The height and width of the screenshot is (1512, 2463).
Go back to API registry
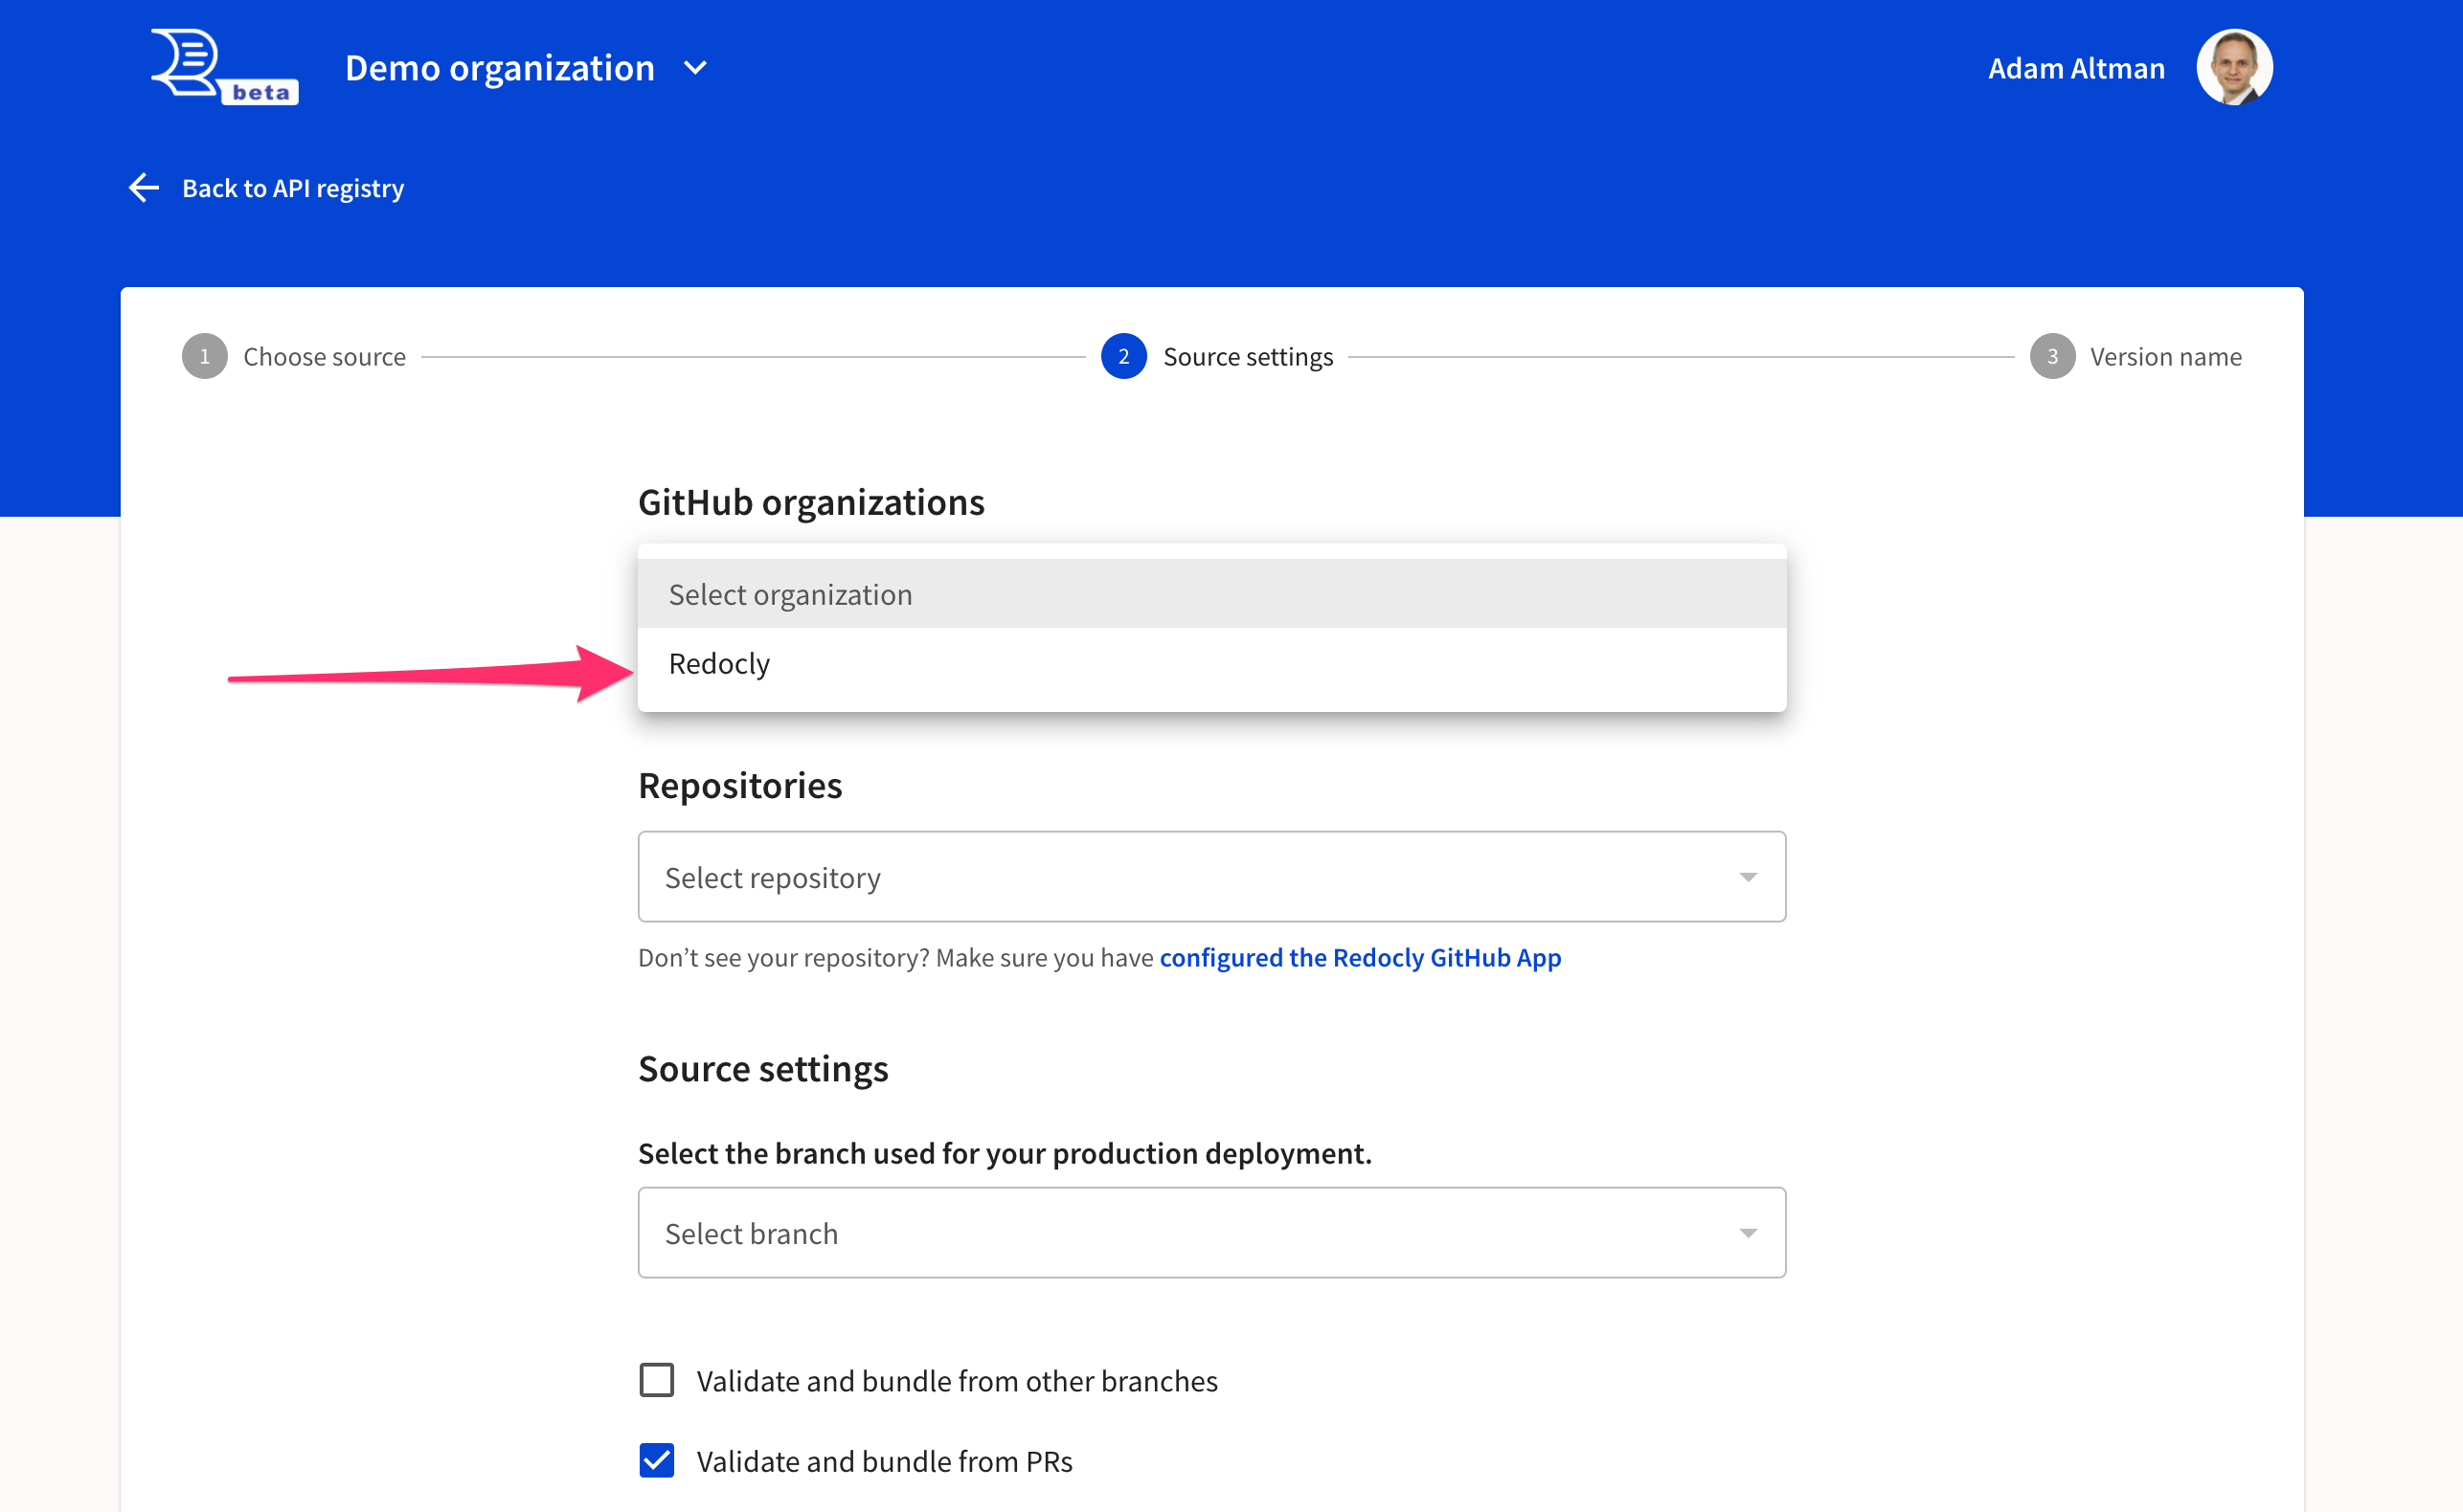click(x=292, y=188)
